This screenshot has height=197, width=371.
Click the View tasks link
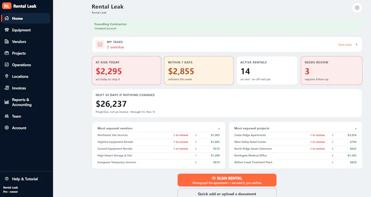[345, 44]
